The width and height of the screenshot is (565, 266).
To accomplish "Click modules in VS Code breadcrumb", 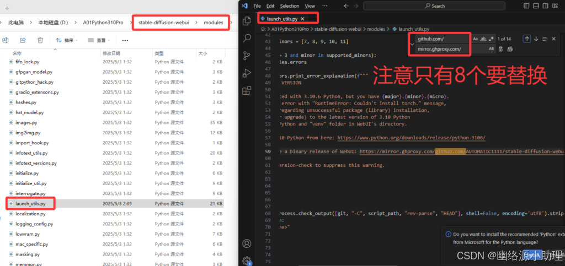I will [x=376, y=29].
